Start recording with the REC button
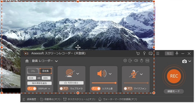The width and height of the screenshot is (195, 103). (174, 76)
